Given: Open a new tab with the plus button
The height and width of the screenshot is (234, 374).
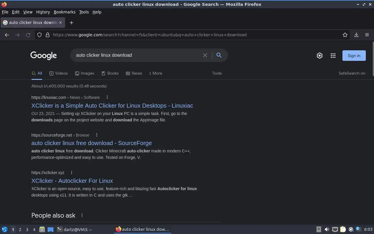Looking at the screenshot, I should coord(71,23).
